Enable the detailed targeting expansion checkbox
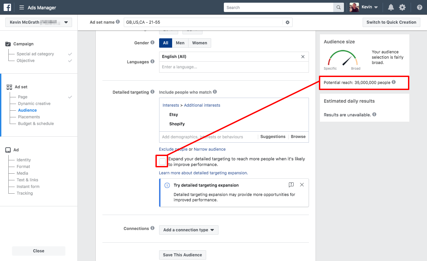Image resolution: width=427 pixels, height=261 pixels. point(162,162)
